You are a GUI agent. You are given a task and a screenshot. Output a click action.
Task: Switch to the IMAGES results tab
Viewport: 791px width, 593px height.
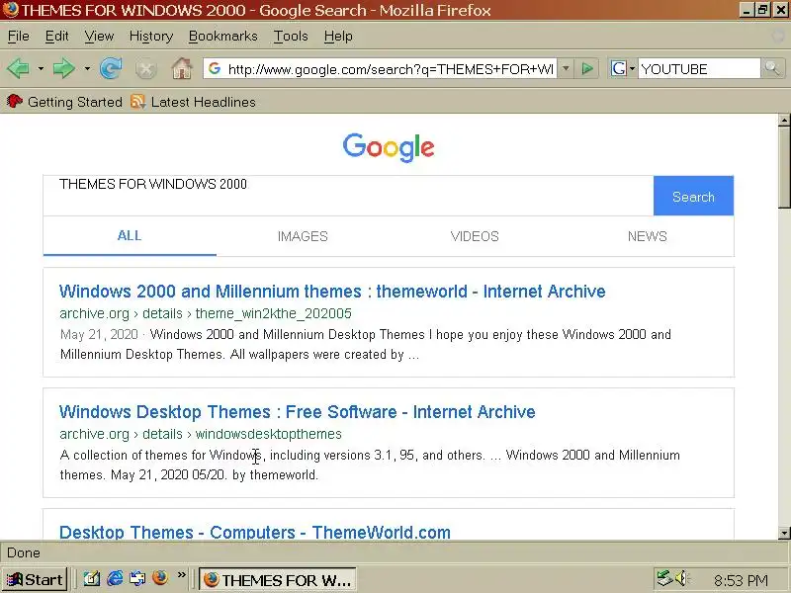tap(303, 236)
